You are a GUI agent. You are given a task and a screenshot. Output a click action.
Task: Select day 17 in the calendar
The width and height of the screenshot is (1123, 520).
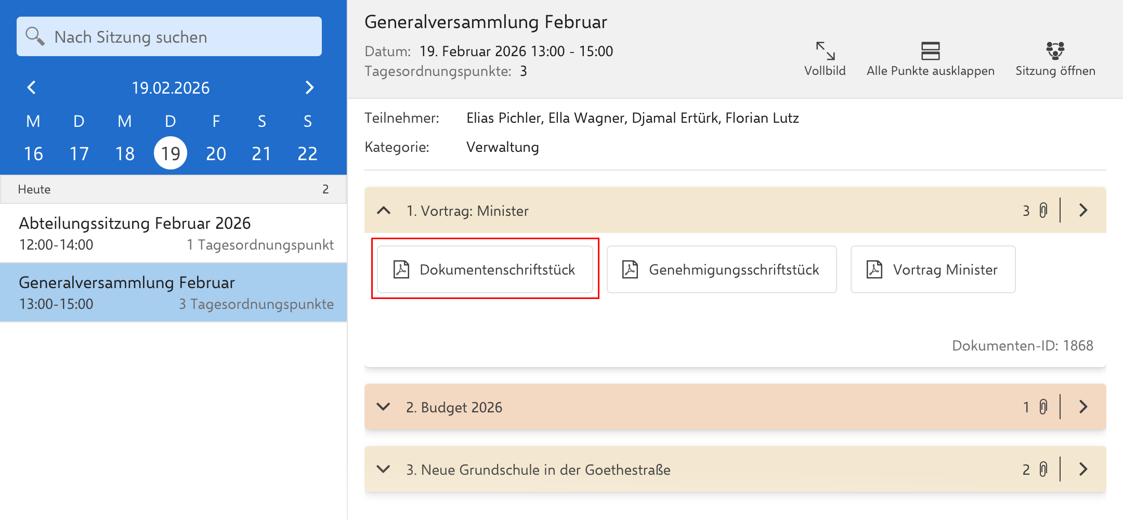tap(79, 153)
